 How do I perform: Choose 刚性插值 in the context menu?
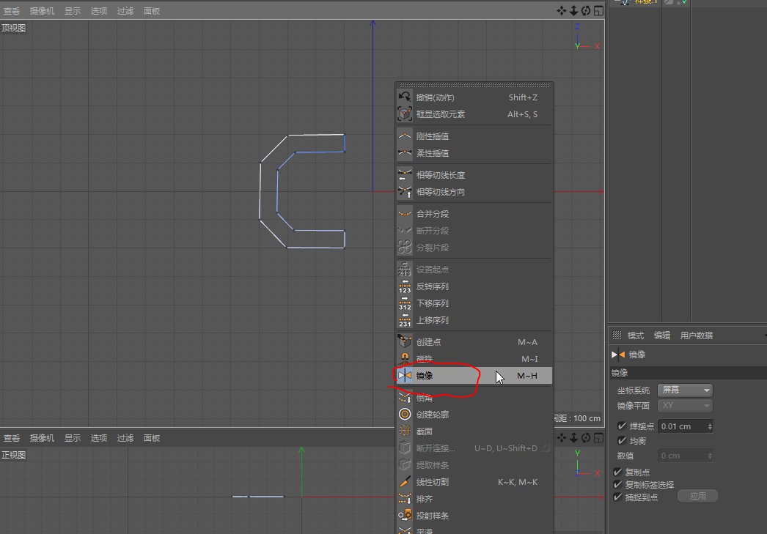(433, 136)
